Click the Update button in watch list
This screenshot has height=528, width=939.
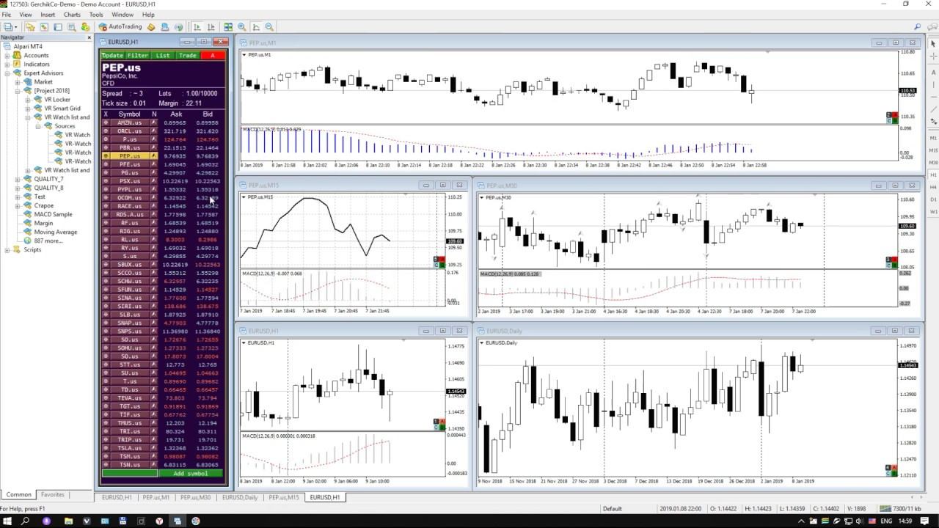113,56
